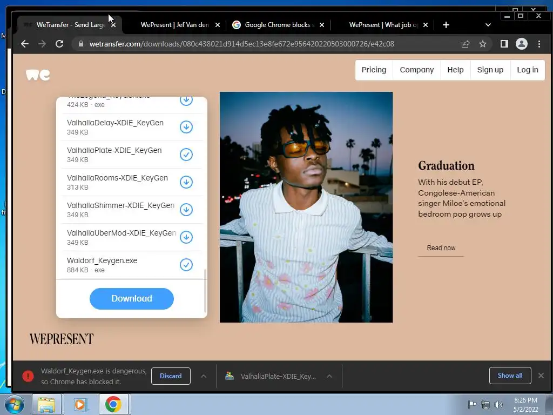The image size is (553, 415).
Task: Click Log in in the top navigation
Action: (527, 70)
